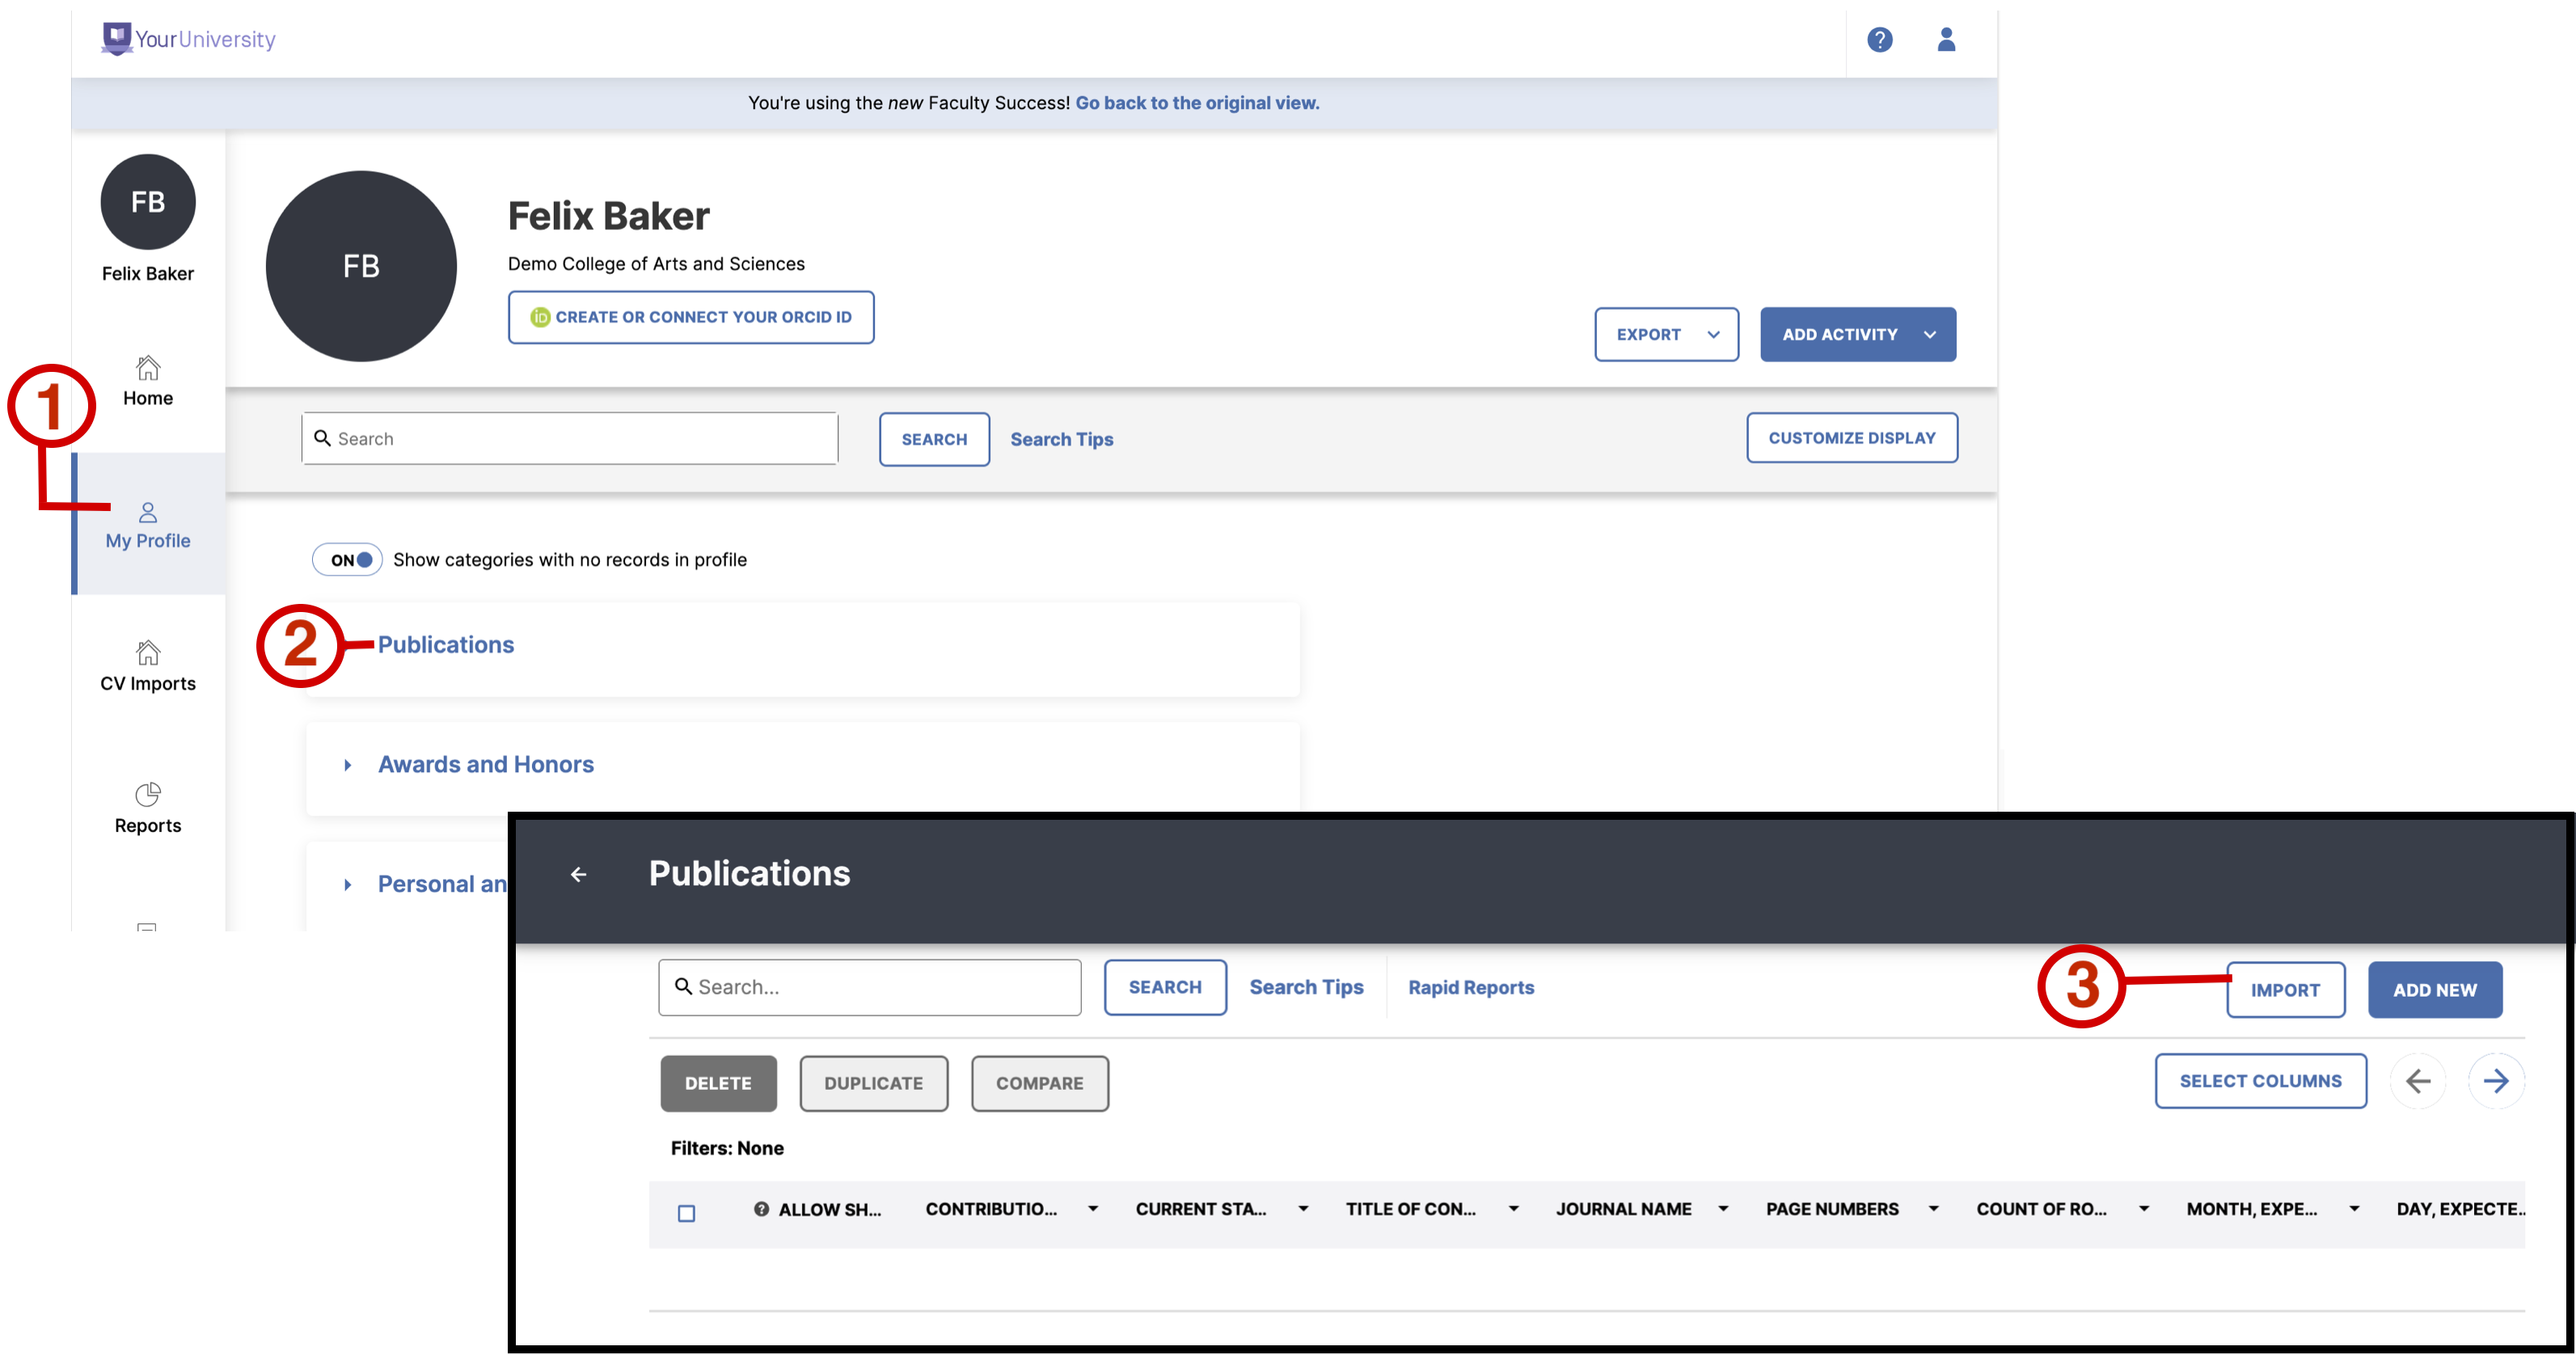Viewport: 2576px width, 1355px height.
Task: Click Select Columns button
Action: [x=2260, y=1081]
